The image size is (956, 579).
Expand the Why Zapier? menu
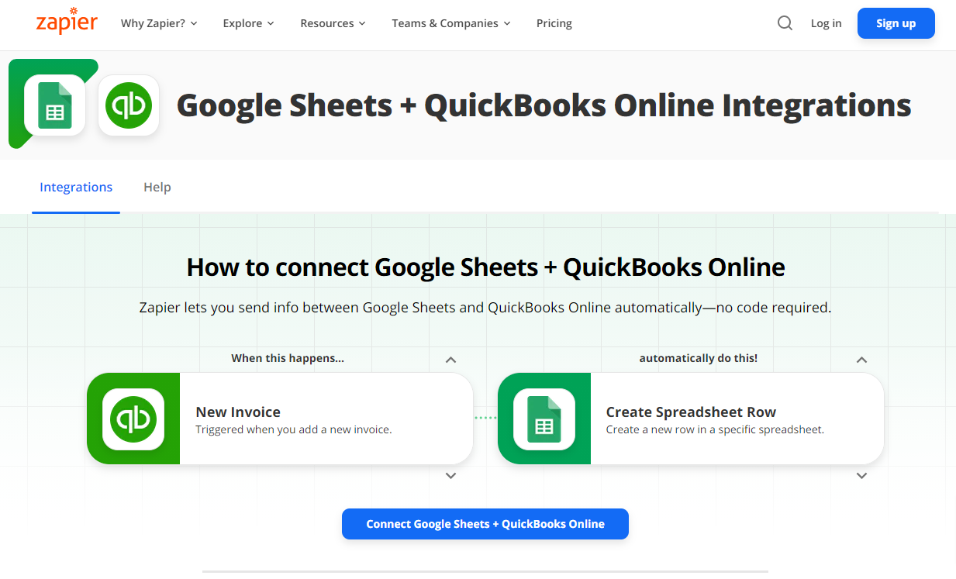click(x=159, y=23)
